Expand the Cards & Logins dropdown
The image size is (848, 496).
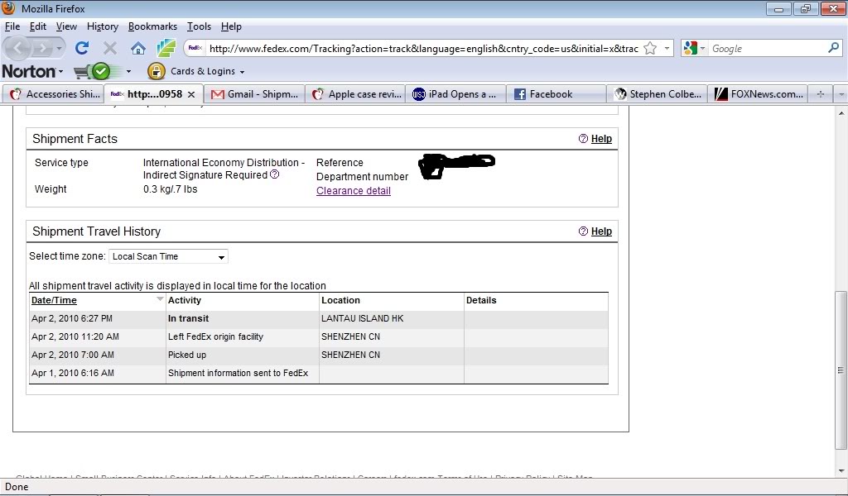[242, 72]
